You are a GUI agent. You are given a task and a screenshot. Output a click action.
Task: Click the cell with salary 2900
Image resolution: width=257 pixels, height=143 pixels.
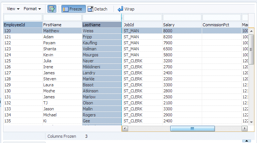click(x=182, y=115)
